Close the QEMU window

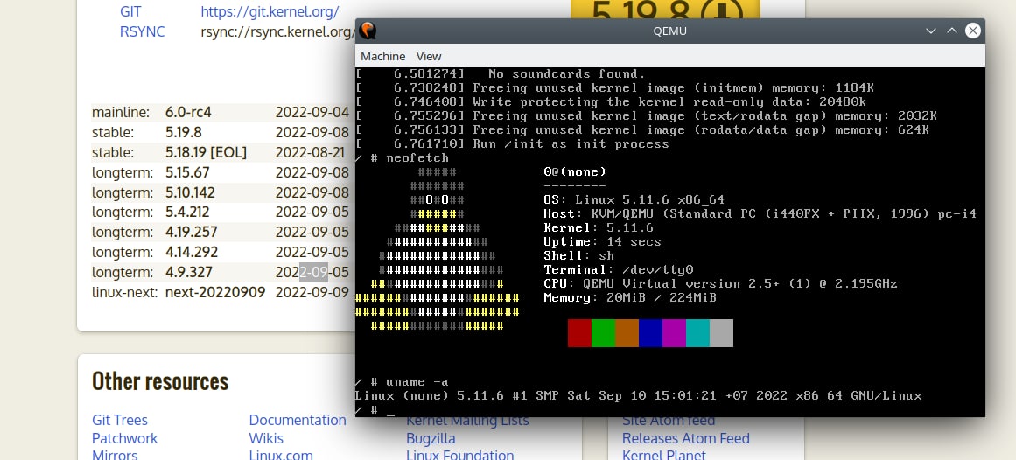[x=972, y=31]
